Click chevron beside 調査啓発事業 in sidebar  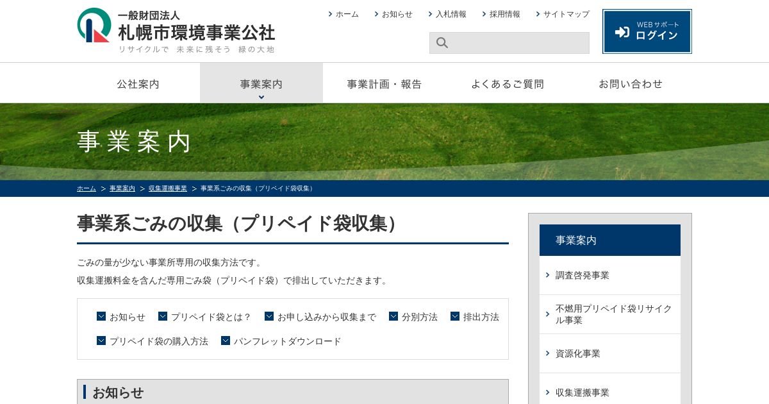click(547, 275)
